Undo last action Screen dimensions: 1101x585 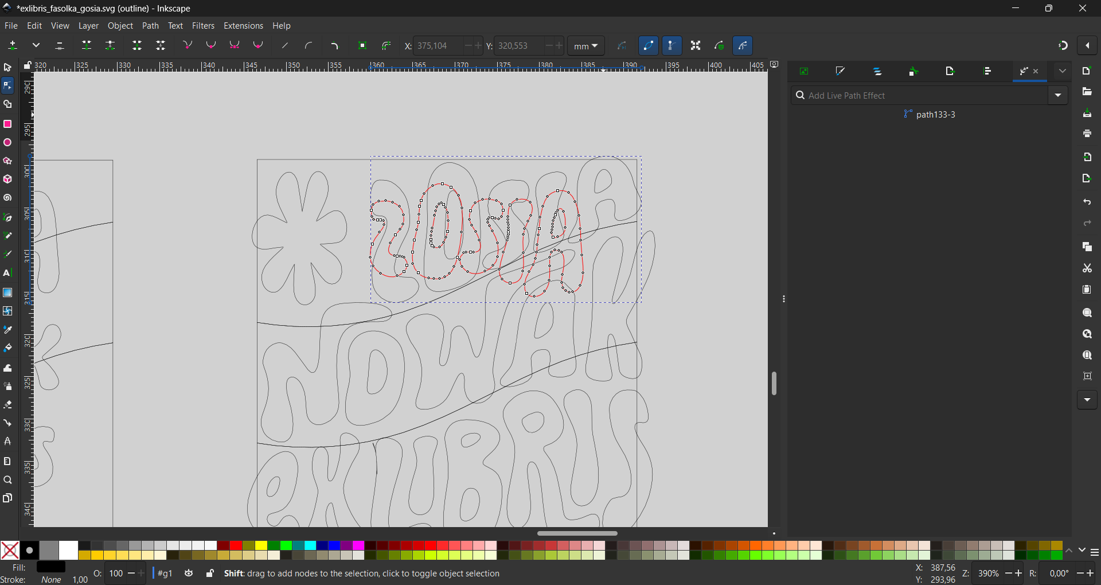coord(1087,202)
